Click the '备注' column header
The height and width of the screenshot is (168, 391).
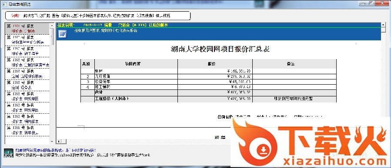[x=294, y=64]
